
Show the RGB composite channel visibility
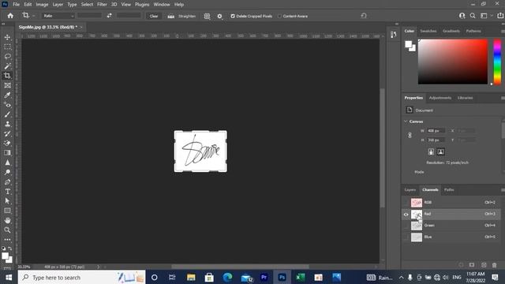406,203
